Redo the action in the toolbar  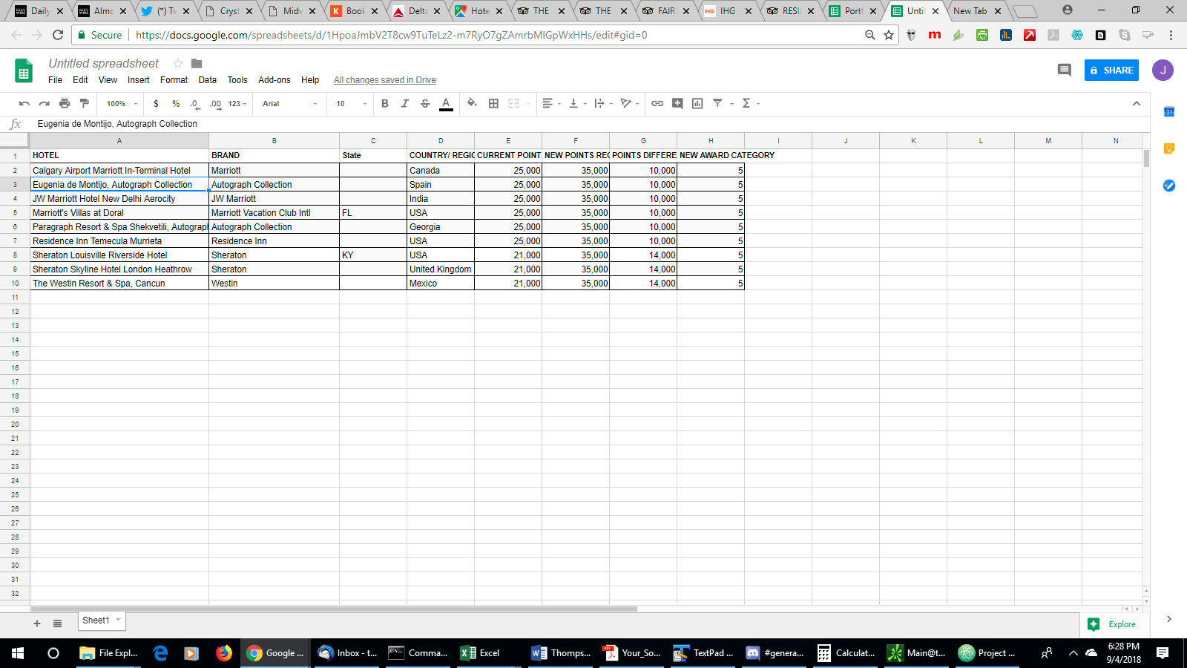tap(45, 103)
